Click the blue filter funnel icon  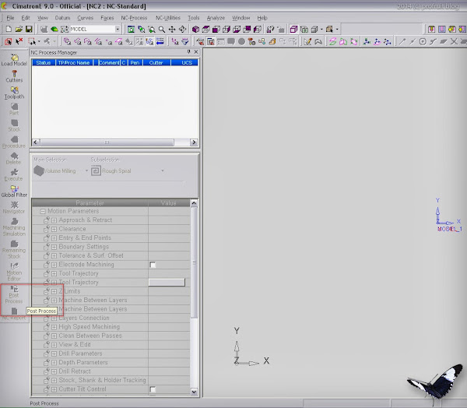[185, 41]
